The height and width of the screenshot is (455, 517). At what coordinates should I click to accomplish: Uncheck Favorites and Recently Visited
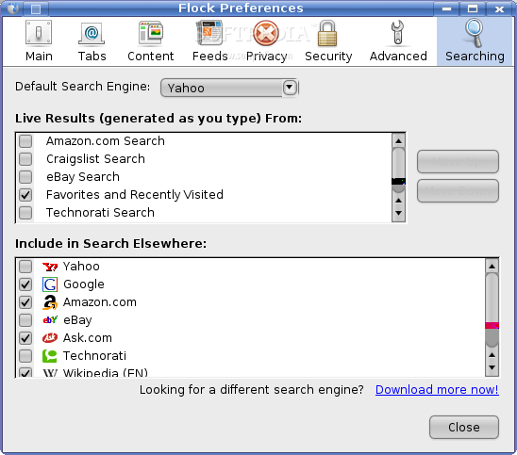tap(25, 195)
